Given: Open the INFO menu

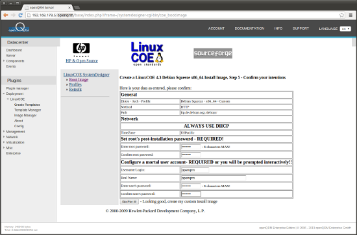Looking at the screenshot, I should coord(278,29).
